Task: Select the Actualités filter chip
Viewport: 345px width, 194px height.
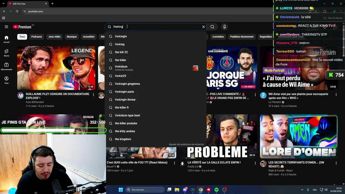Action: 89,37
